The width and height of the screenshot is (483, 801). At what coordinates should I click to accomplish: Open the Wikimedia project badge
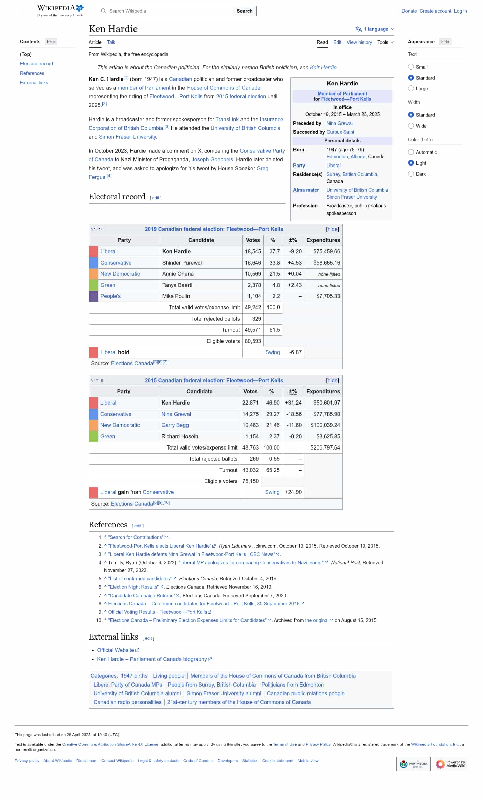point(413,764)
